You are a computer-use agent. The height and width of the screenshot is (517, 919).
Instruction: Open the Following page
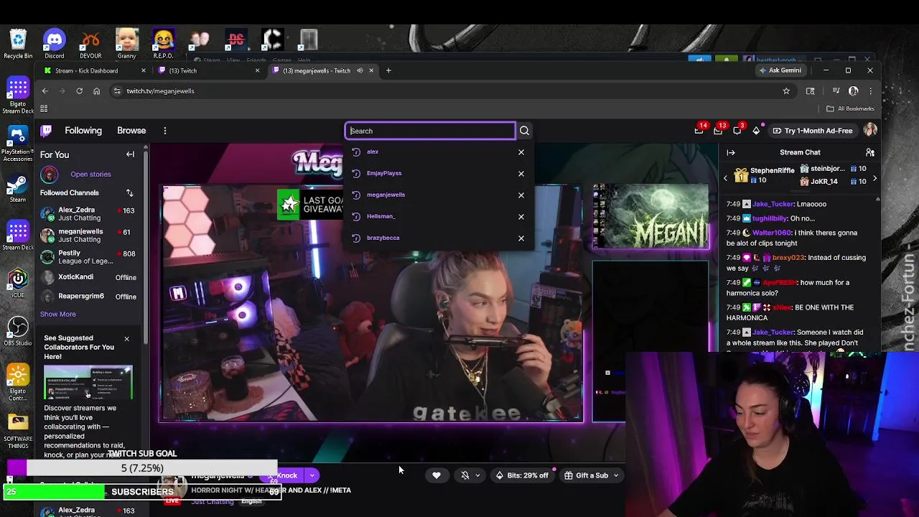[83, 131]
